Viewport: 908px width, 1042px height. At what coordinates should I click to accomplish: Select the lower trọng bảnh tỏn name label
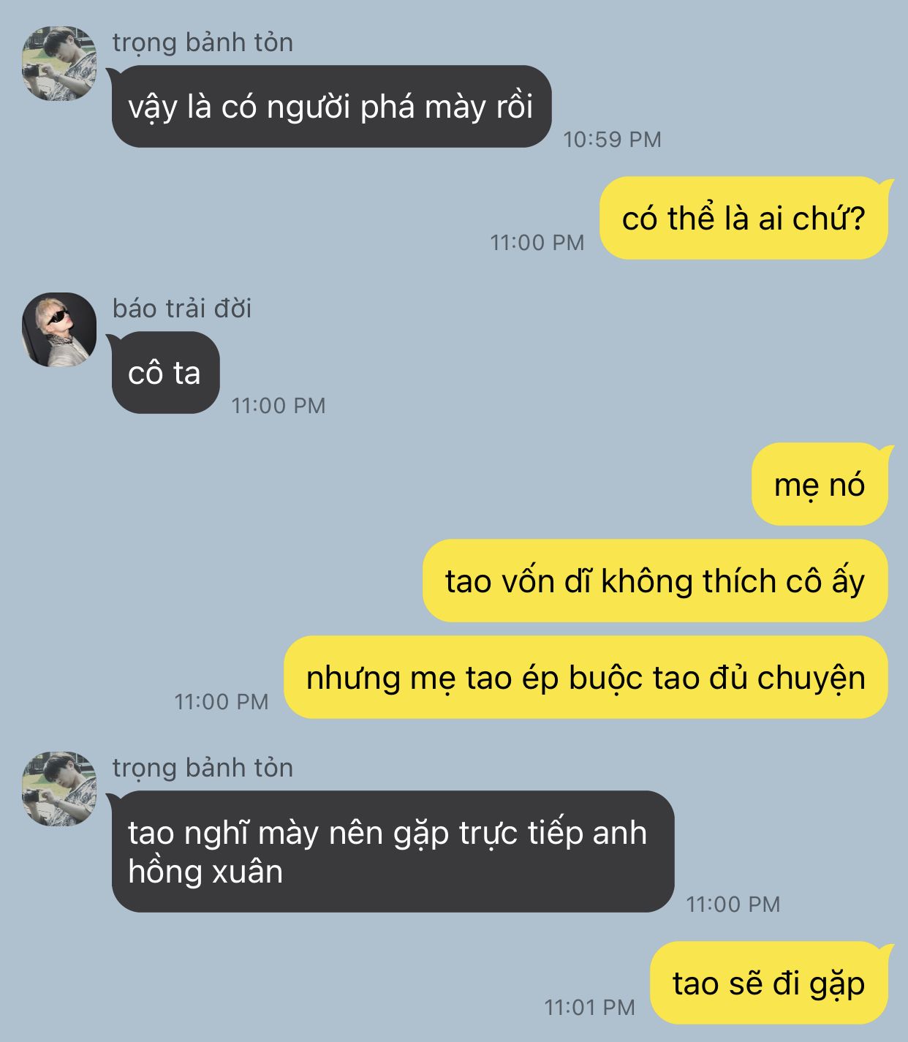(203, 769)
